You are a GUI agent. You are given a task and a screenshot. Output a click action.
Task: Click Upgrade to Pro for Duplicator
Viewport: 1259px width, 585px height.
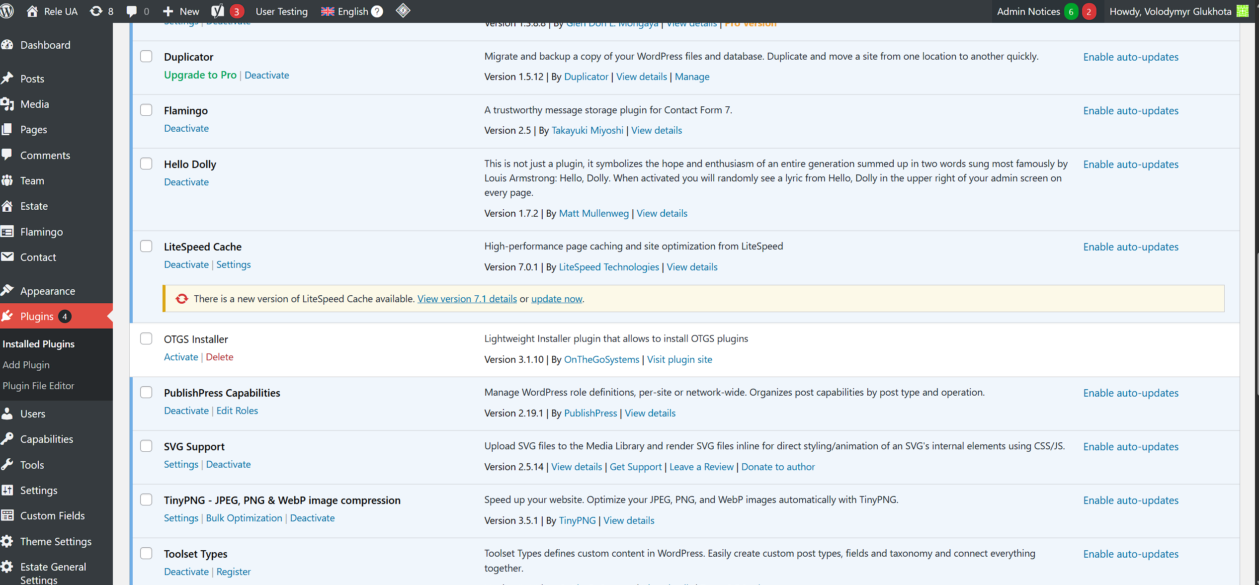click(x=200, y=75)
